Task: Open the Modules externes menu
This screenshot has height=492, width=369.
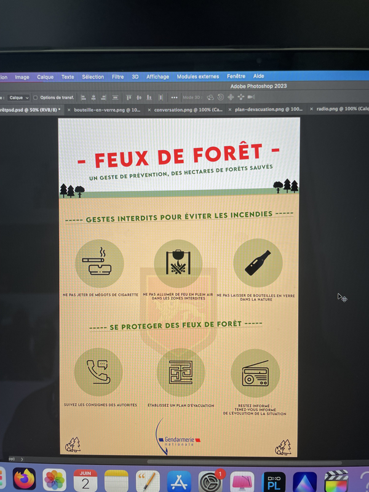Action: click(x=197, y=76)
